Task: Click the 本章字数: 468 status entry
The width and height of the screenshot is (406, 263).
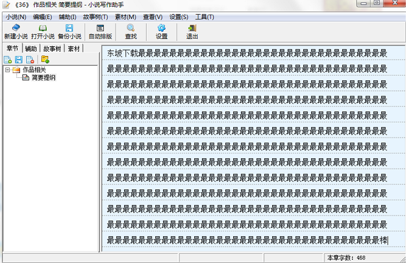Action: (x=346, y=258)
